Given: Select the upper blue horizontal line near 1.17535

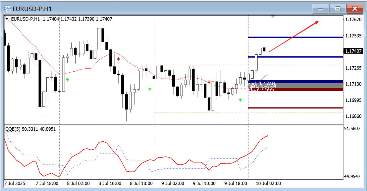Looking at the screenshot, I should pyautogui.click(x=318, y=37).
